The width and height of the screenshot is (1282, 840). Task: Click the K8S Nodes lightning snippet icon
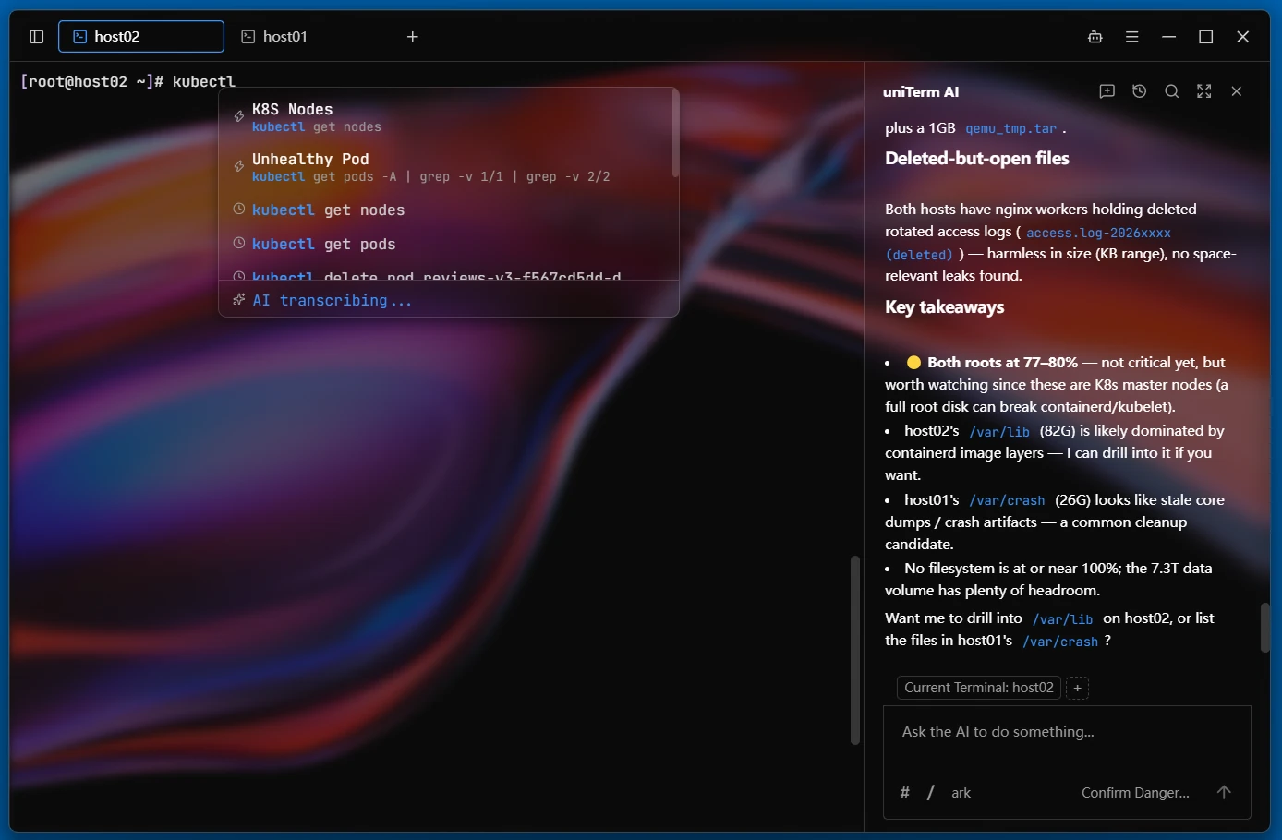coord(238,117)
